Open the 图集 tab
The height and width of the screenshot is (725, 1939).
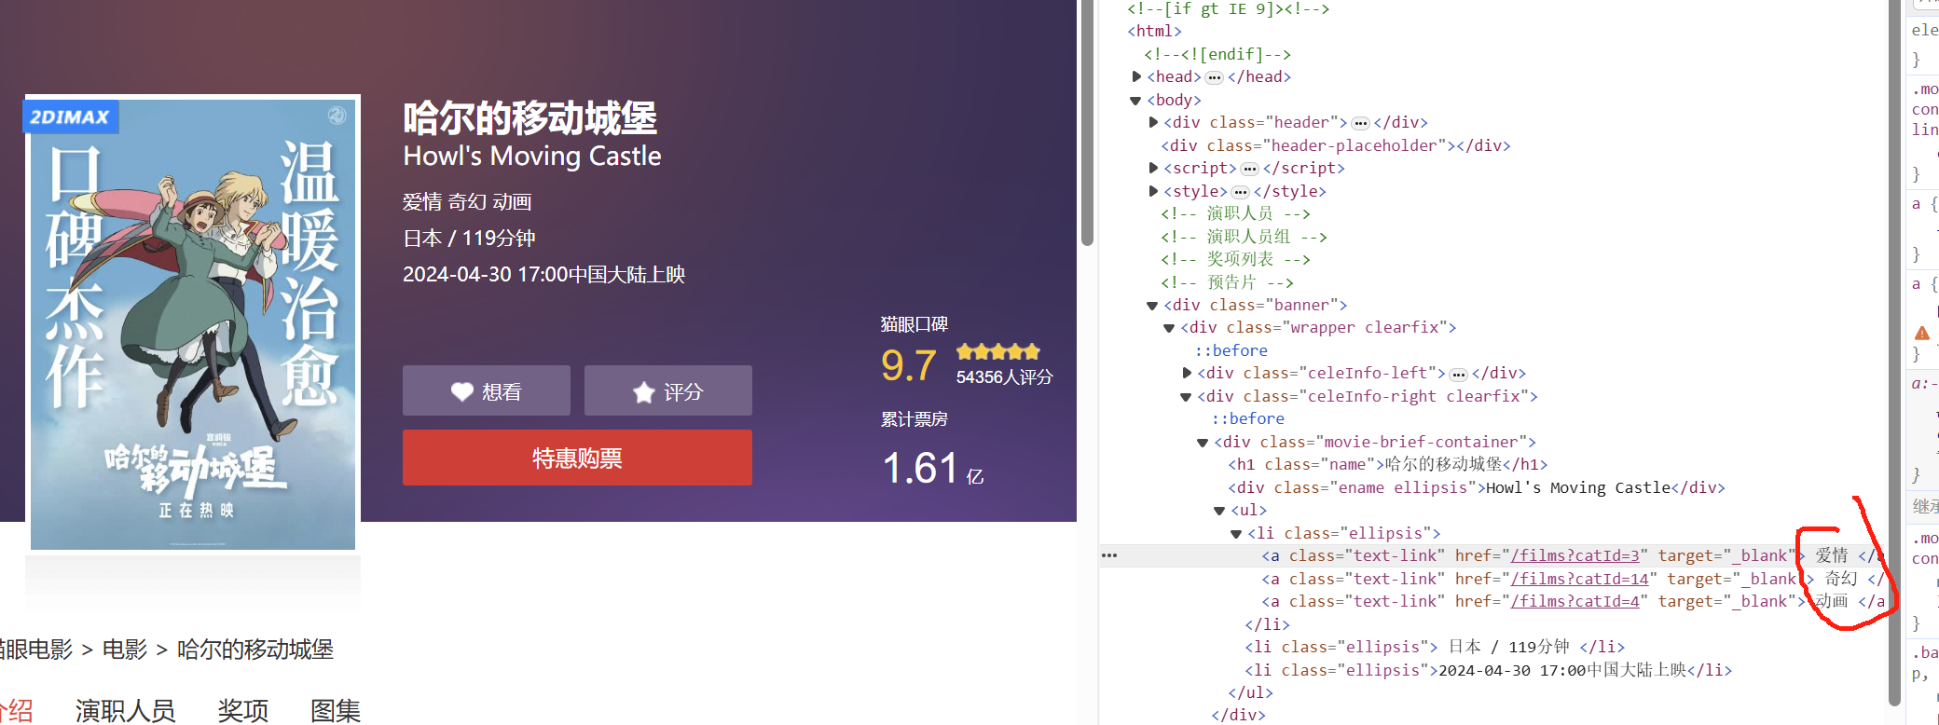(336, 710)
